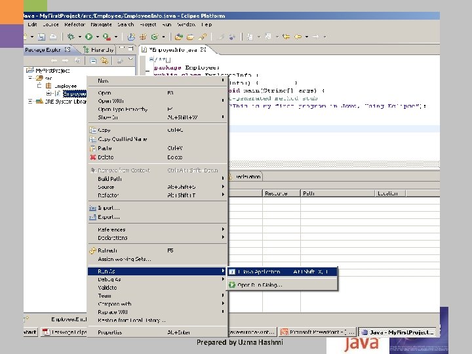Select Assign Working Sets menu item
472x354 pixels.
point(157,259)
